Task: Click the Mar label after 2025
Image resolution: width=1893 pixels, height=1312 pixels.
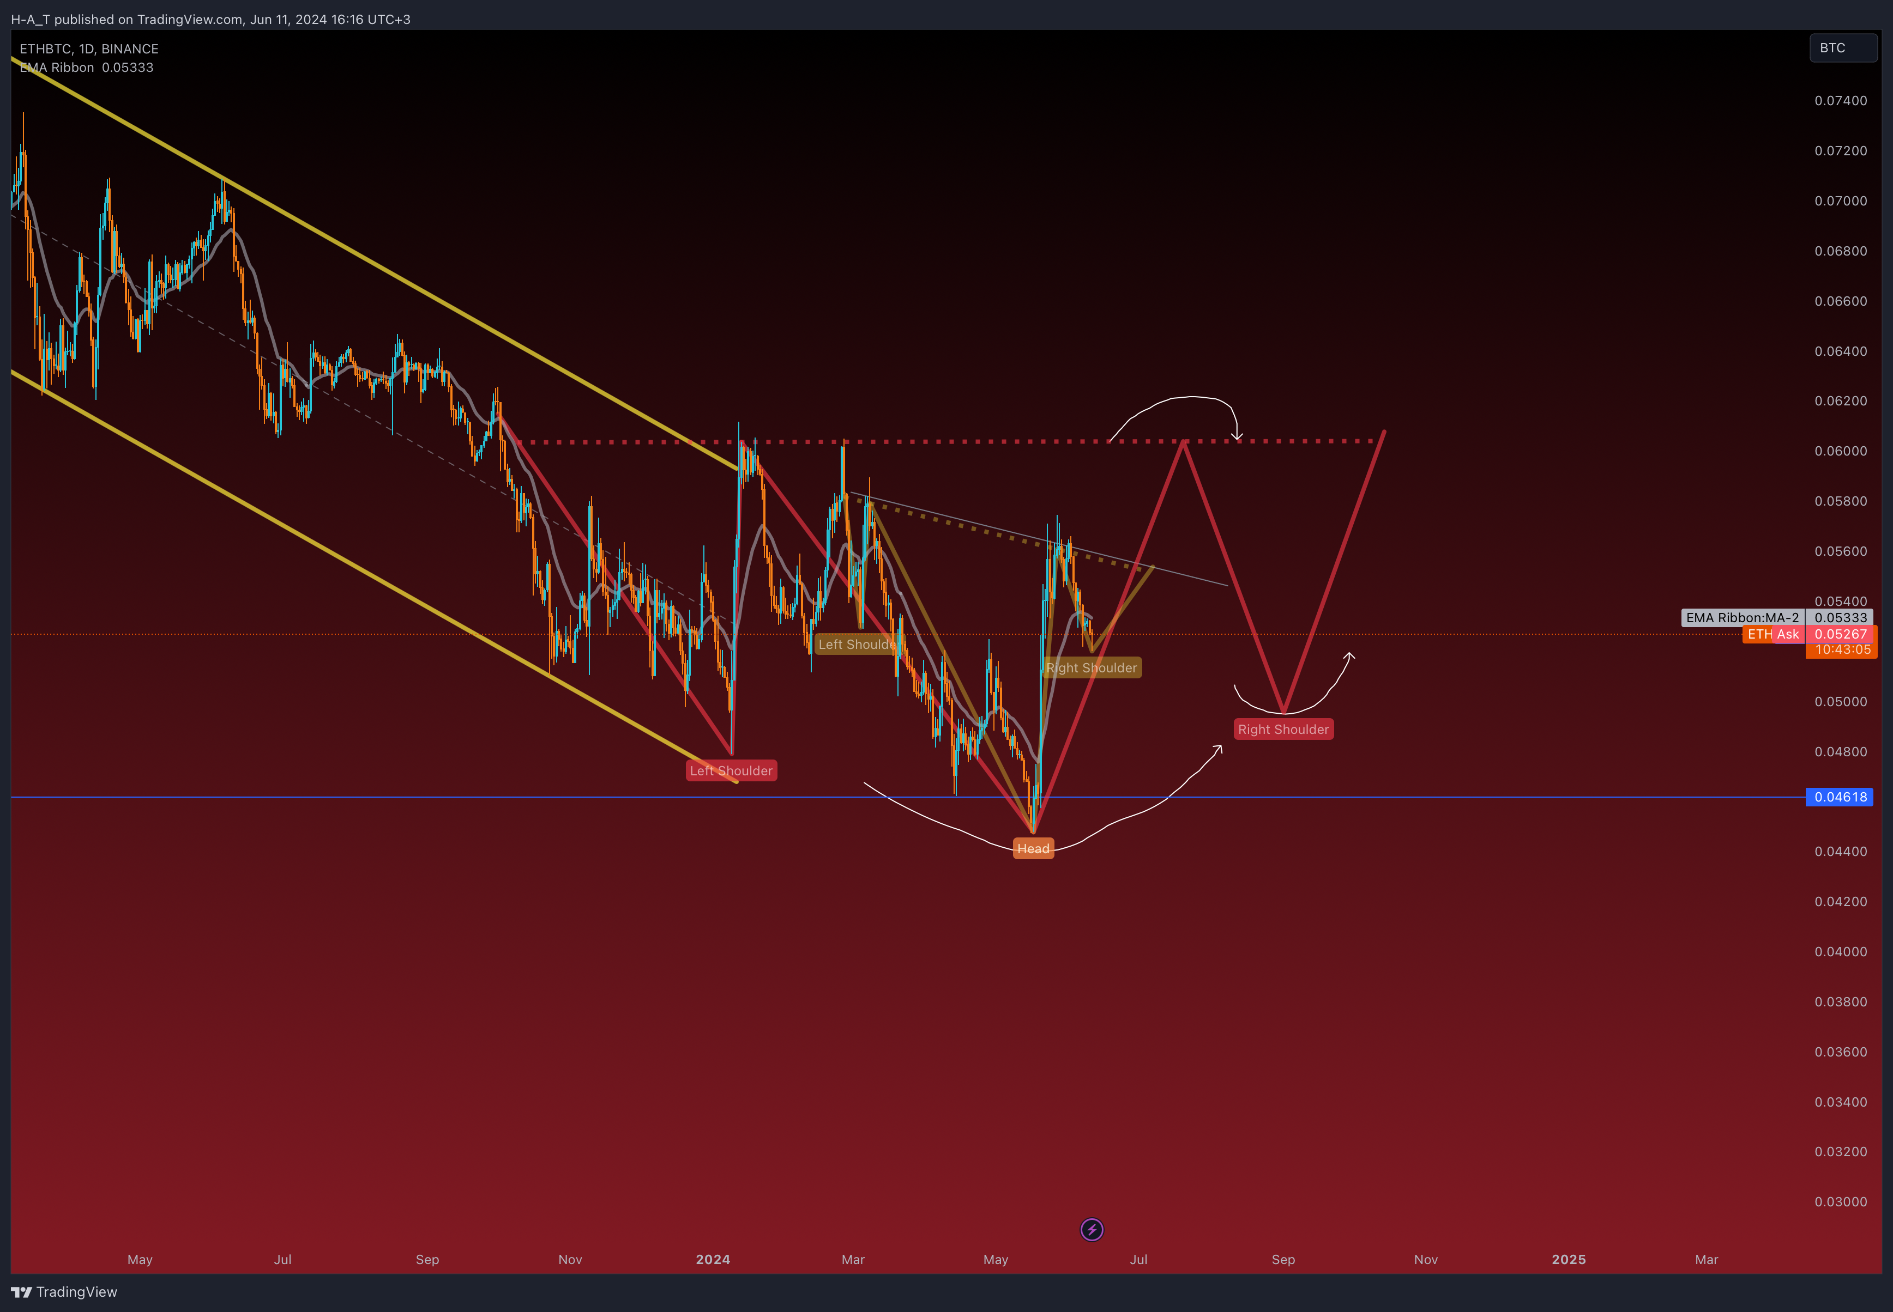Action: click(x=1707, y=1259)
